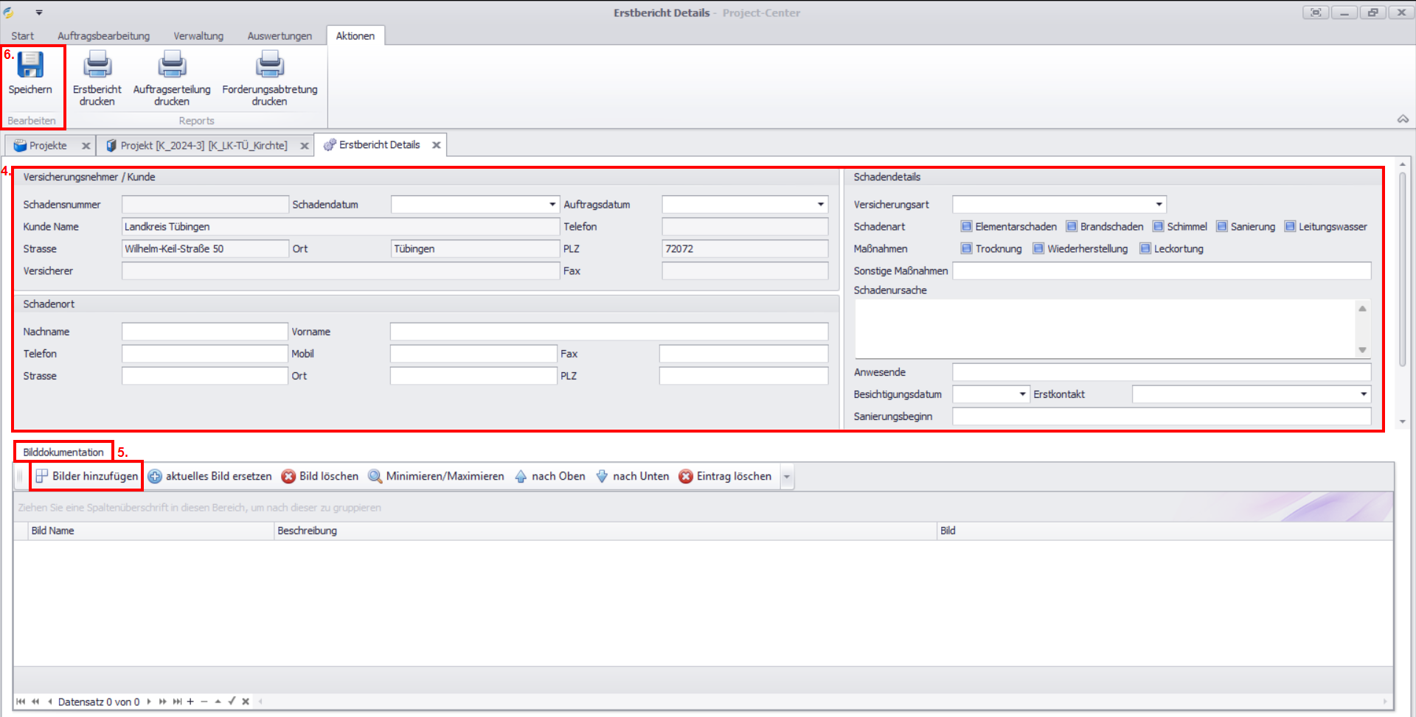Enable the Elementarschaden checkbox
Viewport: 1416px width, 717px height.
[966, 227]
